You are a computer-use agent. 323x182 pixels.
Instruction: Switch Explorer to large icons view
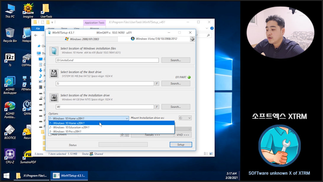tap(211, 154)
